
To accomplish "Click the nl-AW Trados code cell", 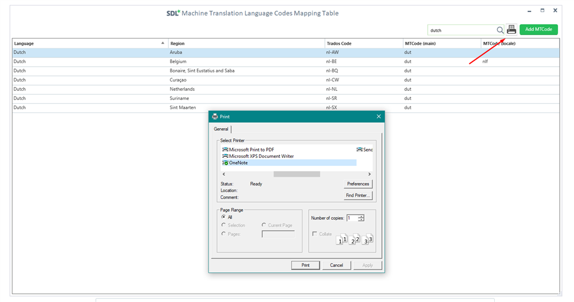I will [x=363, y=52].
